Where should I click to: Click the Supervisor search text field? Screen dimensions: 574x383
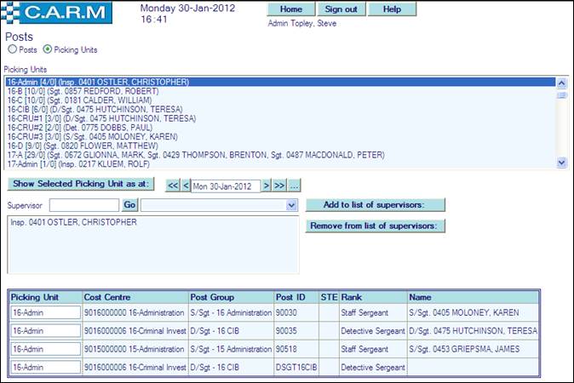(83, 205)
